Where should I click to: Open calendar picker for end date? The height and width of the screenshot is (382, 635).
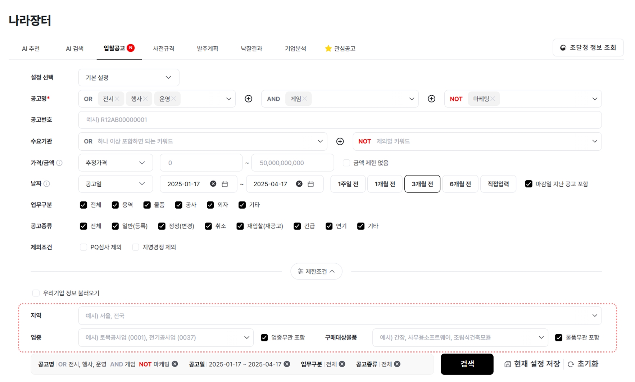click(x=311, y=184)
